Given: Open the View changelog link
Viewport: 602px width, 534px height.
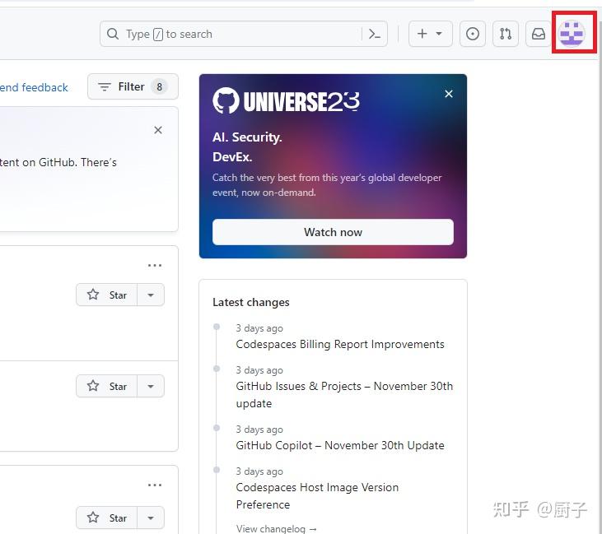Looking at the screenshot, I should coord(277,528).
